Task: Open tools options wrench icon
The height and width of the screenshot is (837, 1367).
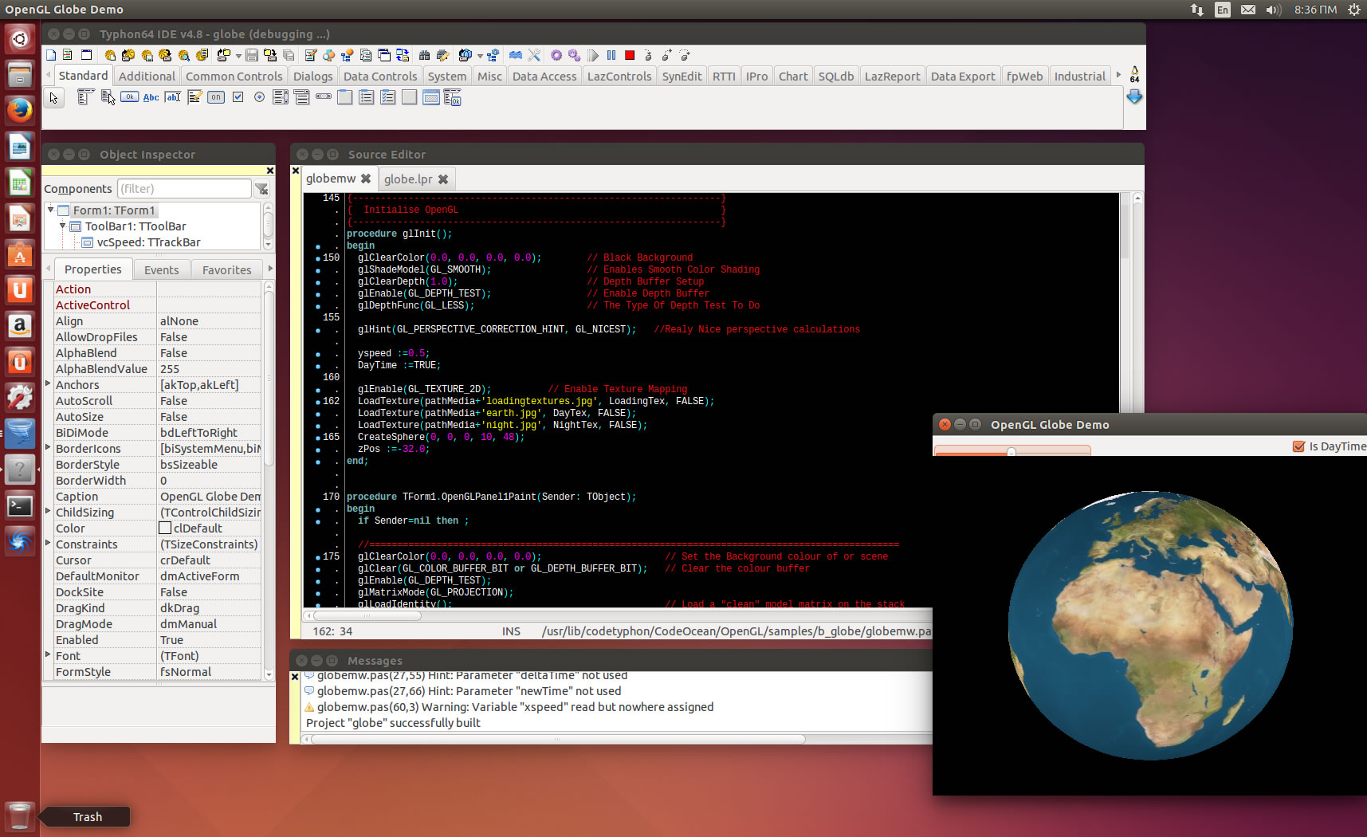Action: point(534,55)
